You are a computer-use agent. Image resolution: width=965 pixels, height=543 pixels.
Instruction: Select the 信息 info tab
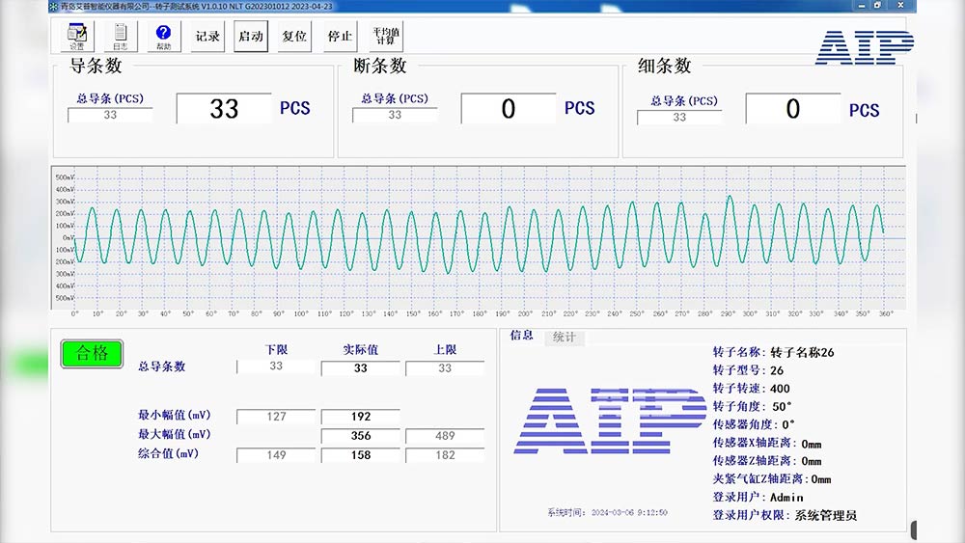[521, 337]
